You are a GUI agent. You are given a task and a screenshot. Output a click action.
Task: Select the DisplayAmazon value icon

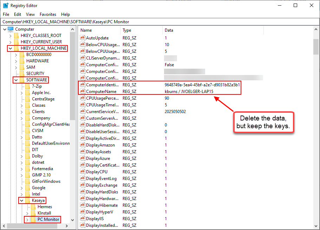click(x=83, y=145)
